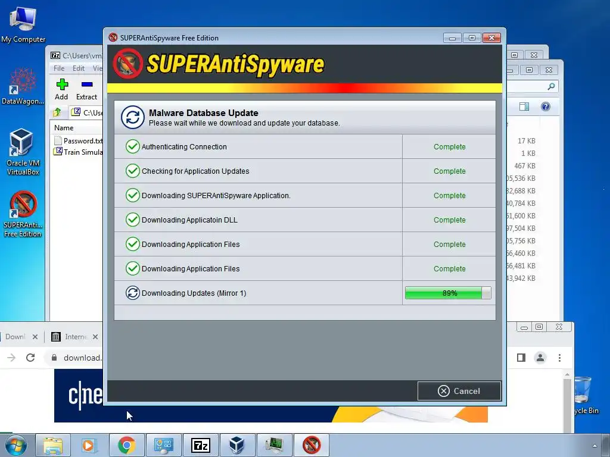Viewport: 610px width, 457px height.
Task: Click the Malware Database Update refresh icon
Action: tap(133, 117)
